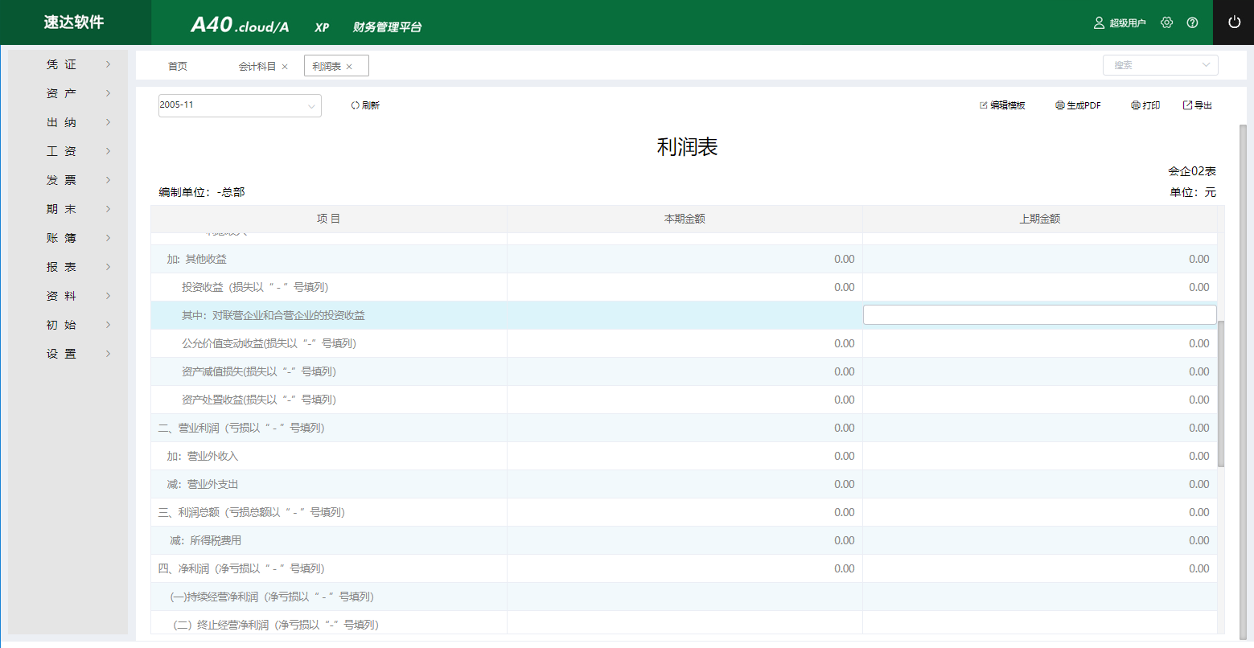The image size is (1254, 648).
Task: Close the 利润表 tab
Action: 349,67
